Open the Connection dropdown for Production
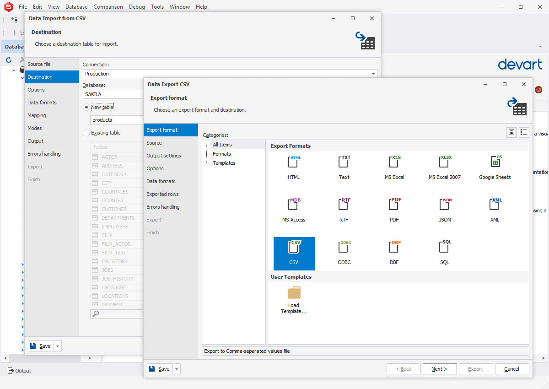 (373, 74)
